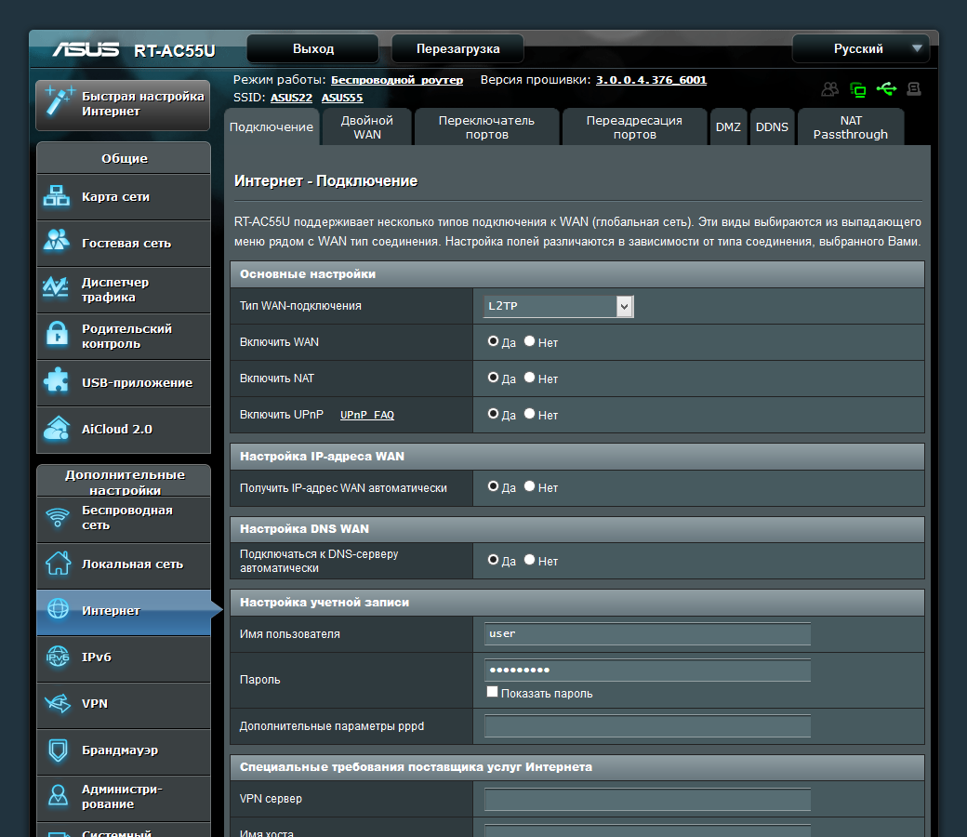Click the Firewall (Брандмауэр) shield icon
Viewport: 967px width, 837px height.
[x=58, y=750]
